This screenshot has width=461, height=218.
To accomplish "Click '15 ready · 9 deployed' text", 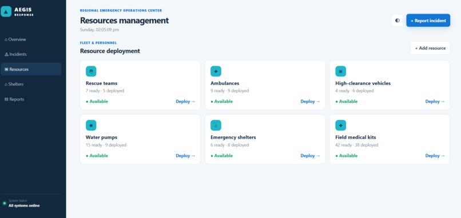I will click(106, 145).
